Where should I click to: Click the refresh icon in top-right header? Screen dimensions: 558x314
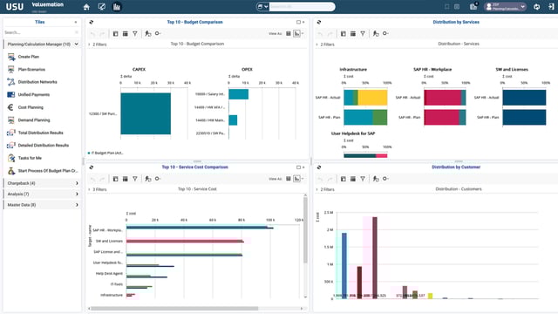click(537, 7)
